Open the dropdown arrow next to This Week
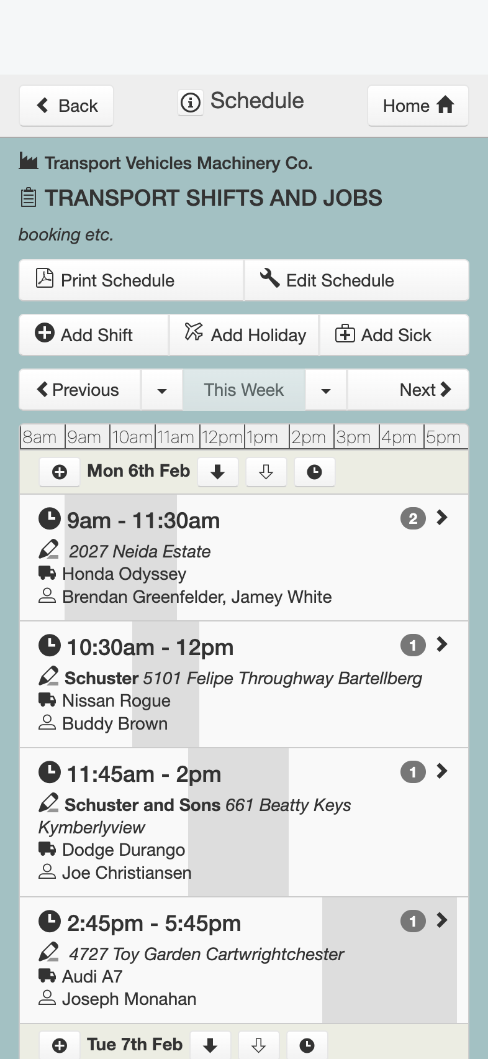Screen dimensions: 488x1059 click(326, 390)
